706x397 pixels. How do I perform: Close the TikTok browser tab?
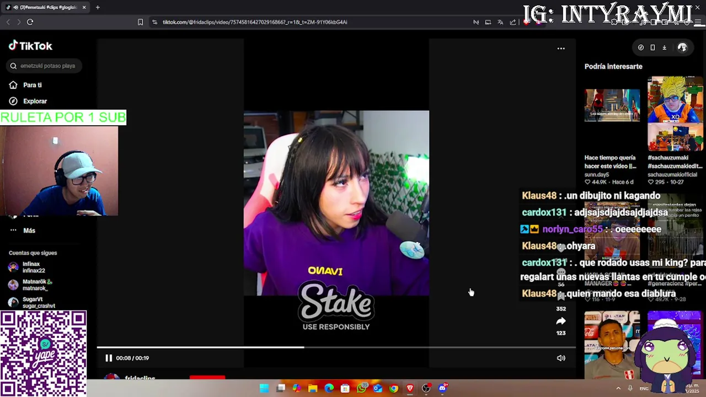pyautogui.click(x=84, y=7)
